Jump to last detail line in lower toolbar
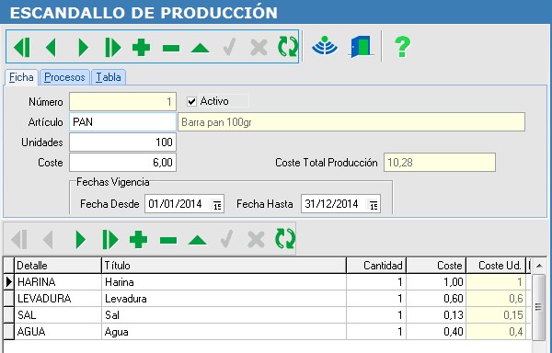 pyautogui.click(x=110, y=239)
